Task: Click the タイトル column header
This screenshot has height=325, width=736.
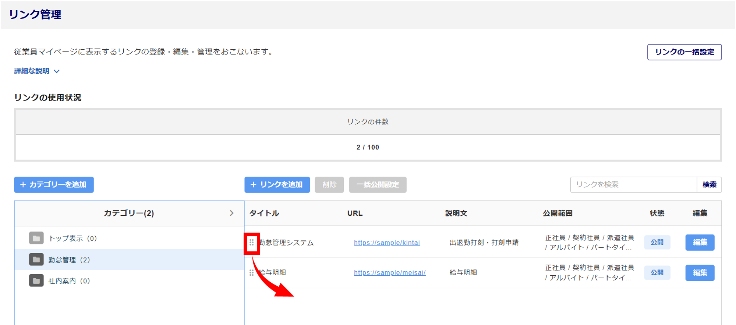Action: (264, 213)
